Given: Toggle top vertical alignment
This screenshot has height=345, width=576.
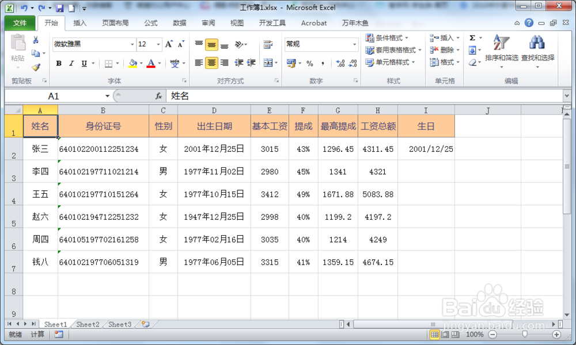Looking at the screenshot, I should [x=199, y=44].
